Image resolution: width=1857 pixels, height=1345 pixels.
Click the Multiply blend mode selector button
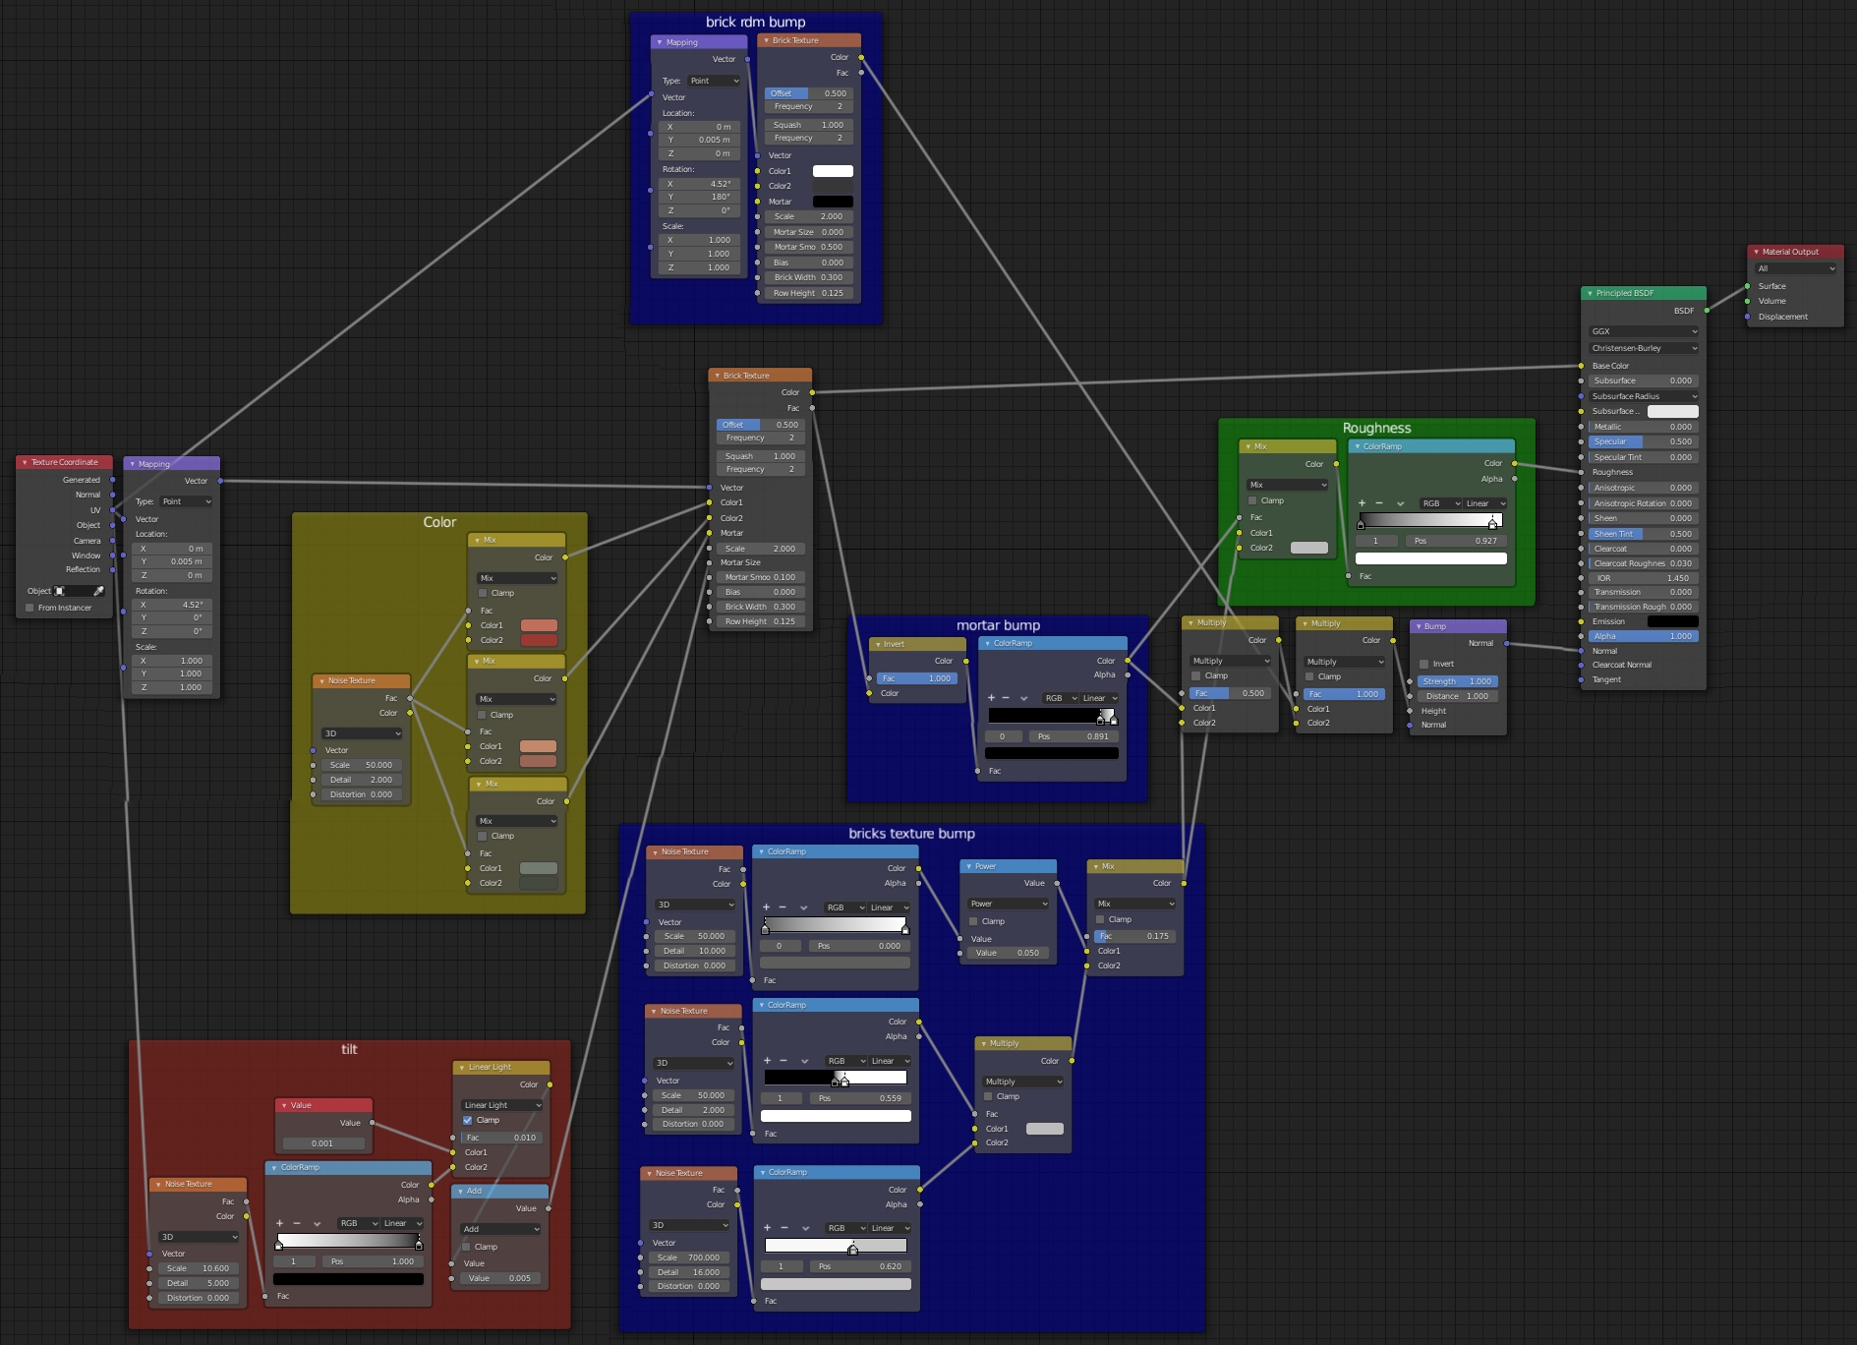coord(1229,661)
